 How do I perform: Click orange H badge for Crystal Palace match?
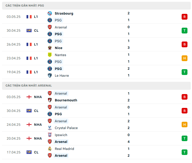point(184,125)
